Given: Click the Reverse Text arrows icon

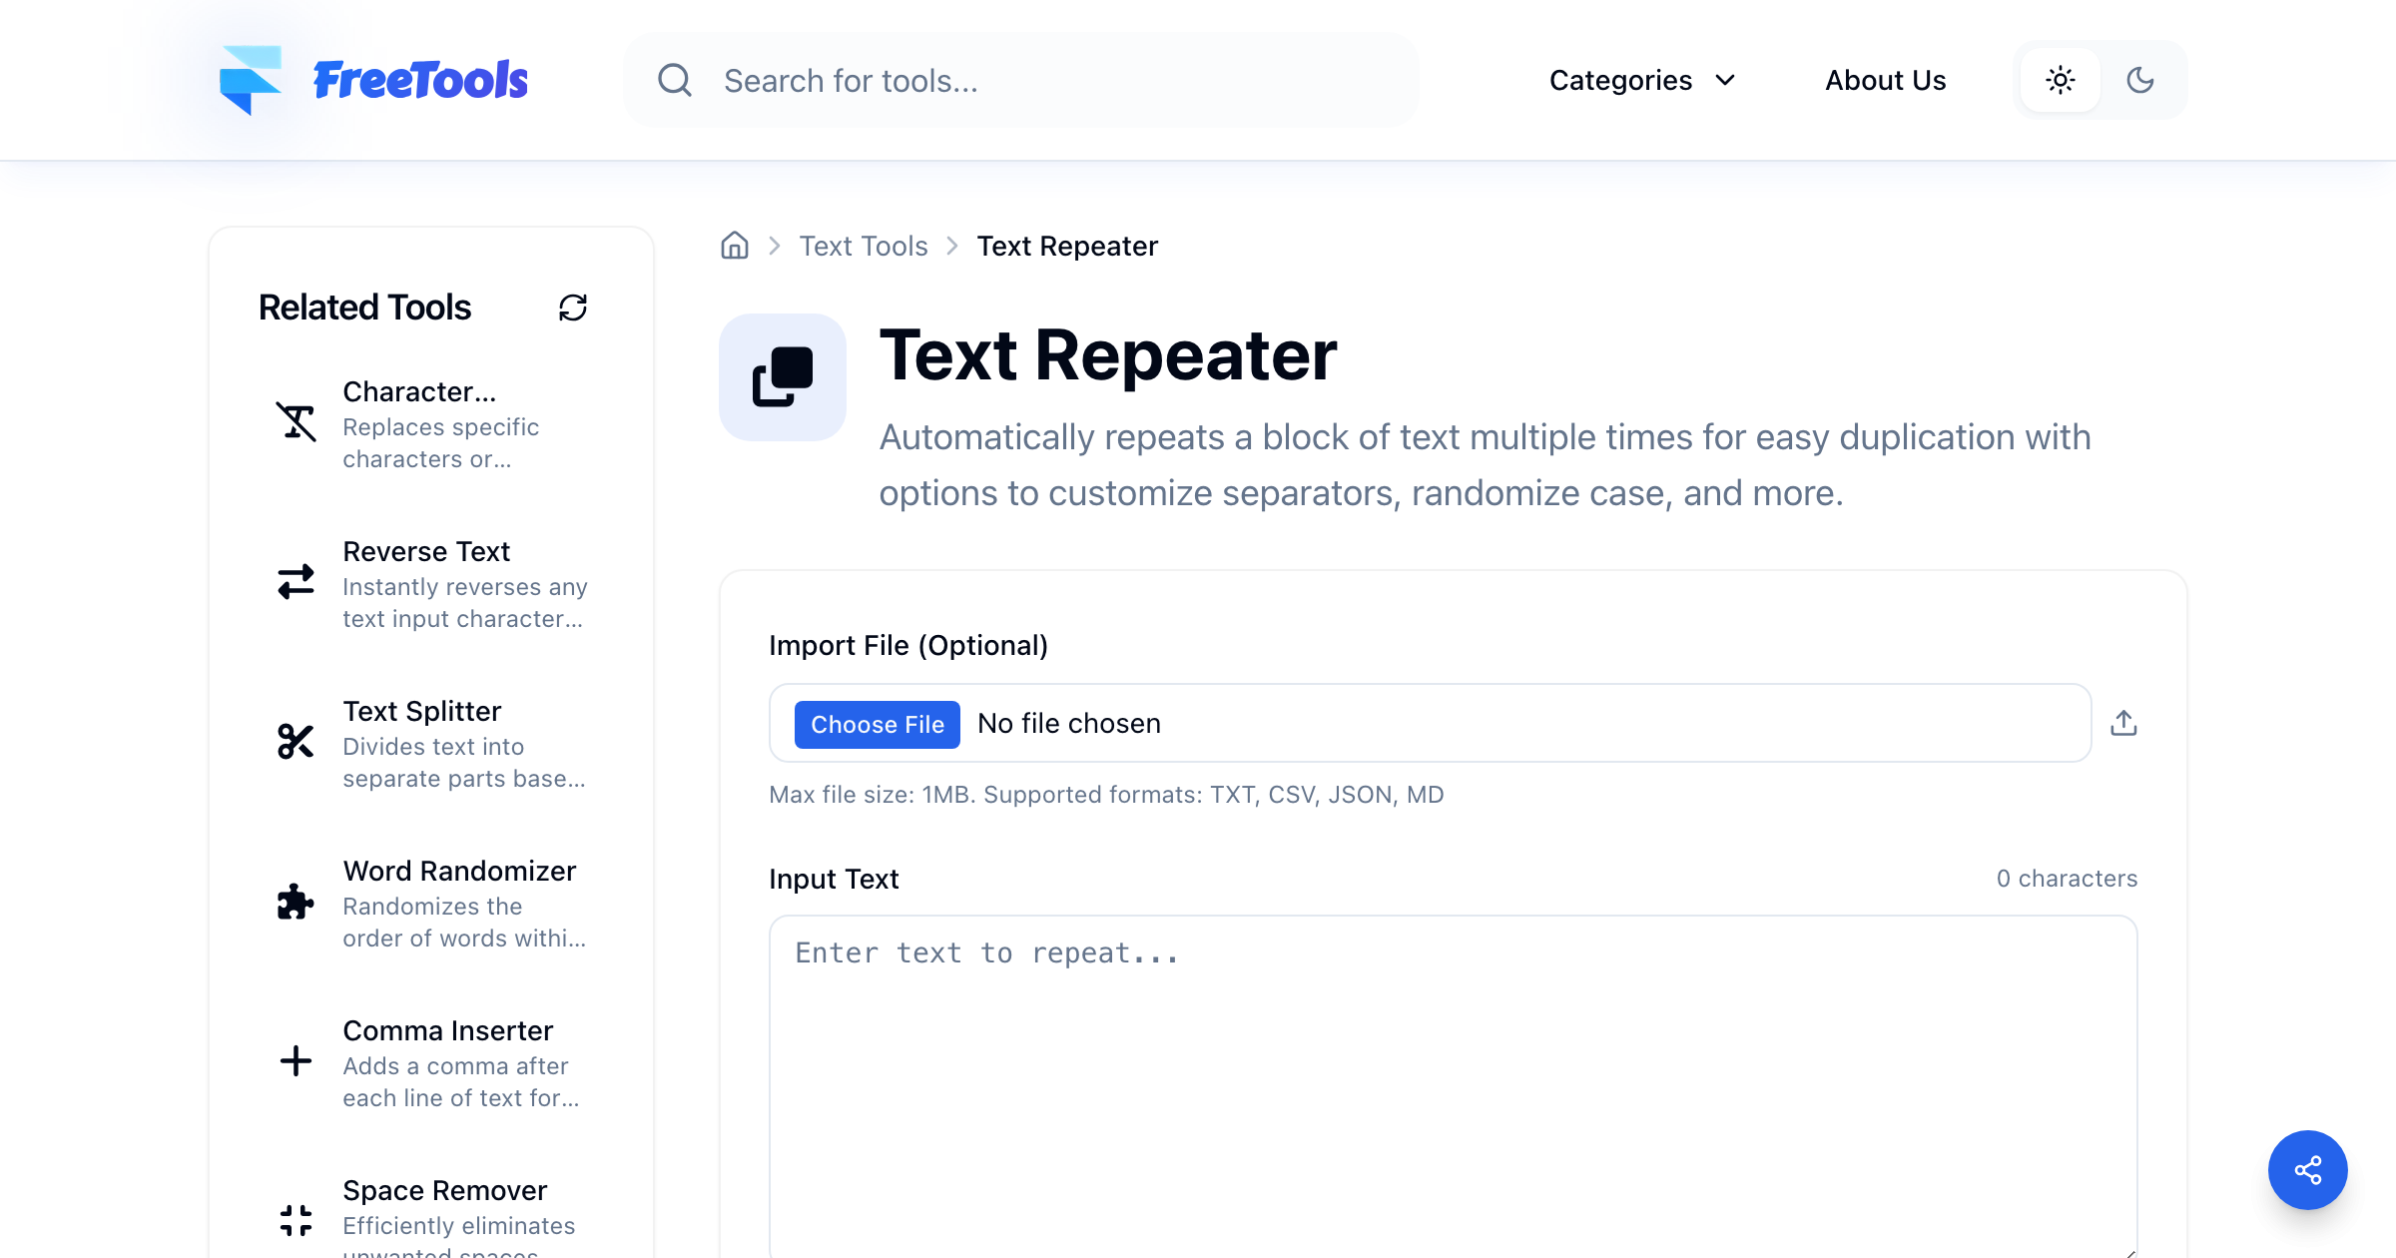Looking at the screenshot, I should pos(296,581).
